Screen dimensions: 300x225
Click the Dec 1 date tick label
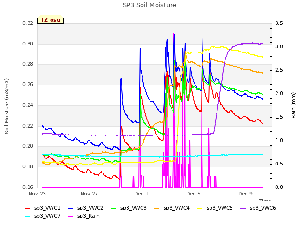pyautogui.click(x=141, y=194)
